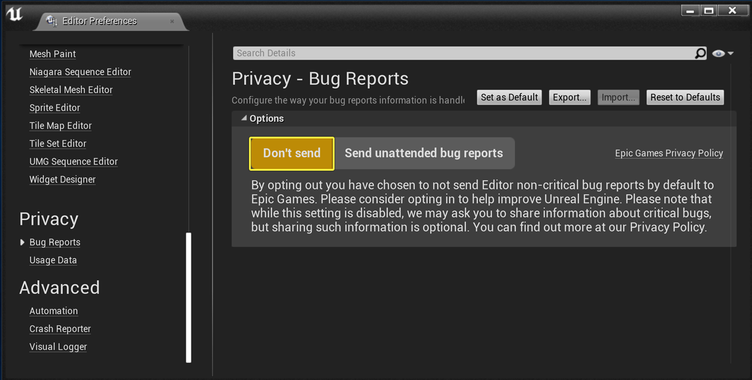This screenshot has height=380, width=752.
Task: Open the eye view options dropdown
Action: tap(723, 53)
